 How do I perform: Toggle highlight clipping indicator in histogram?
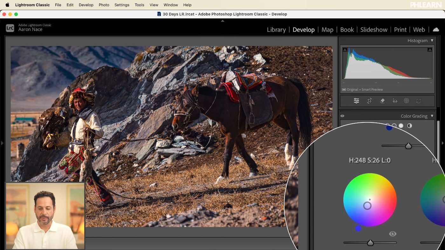(430, 49)
